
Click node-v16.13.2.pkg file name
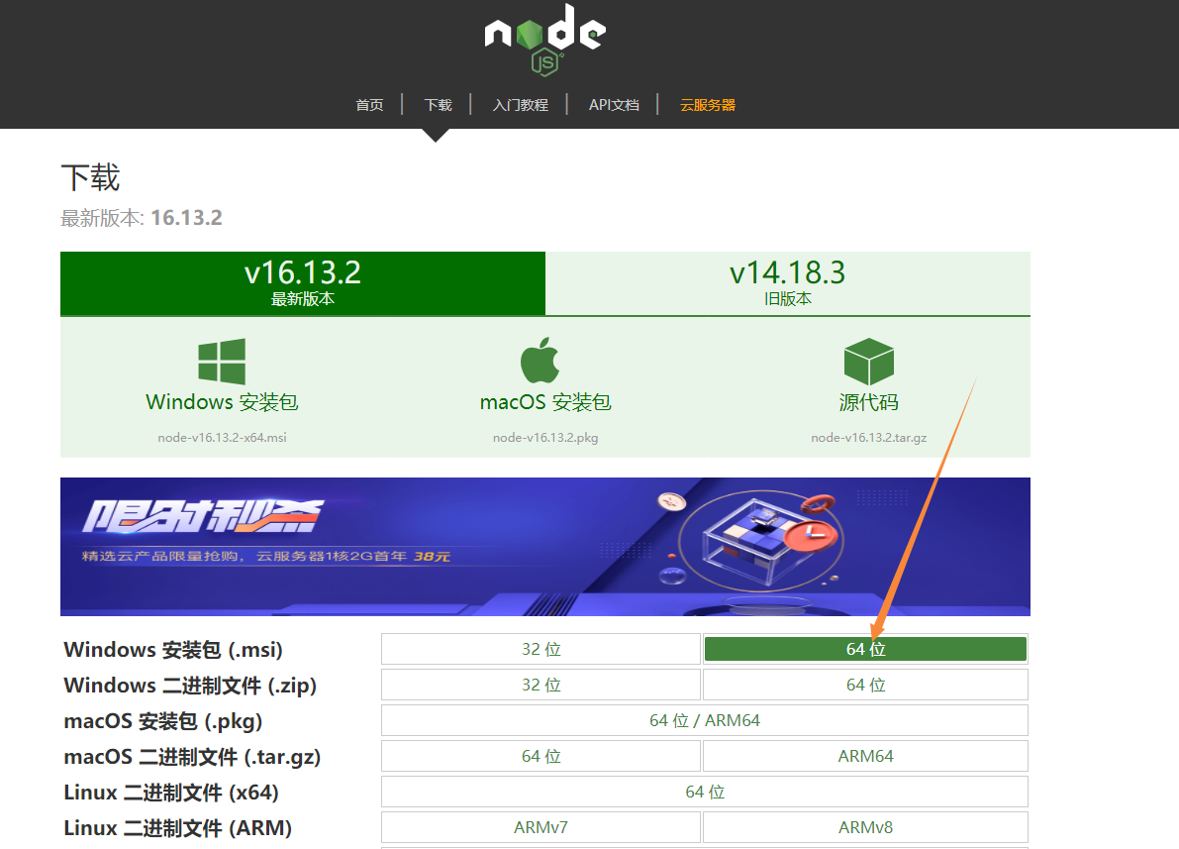(545, 437)
